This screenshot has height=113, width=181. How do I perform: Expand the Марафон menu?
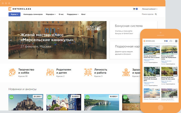51,14
